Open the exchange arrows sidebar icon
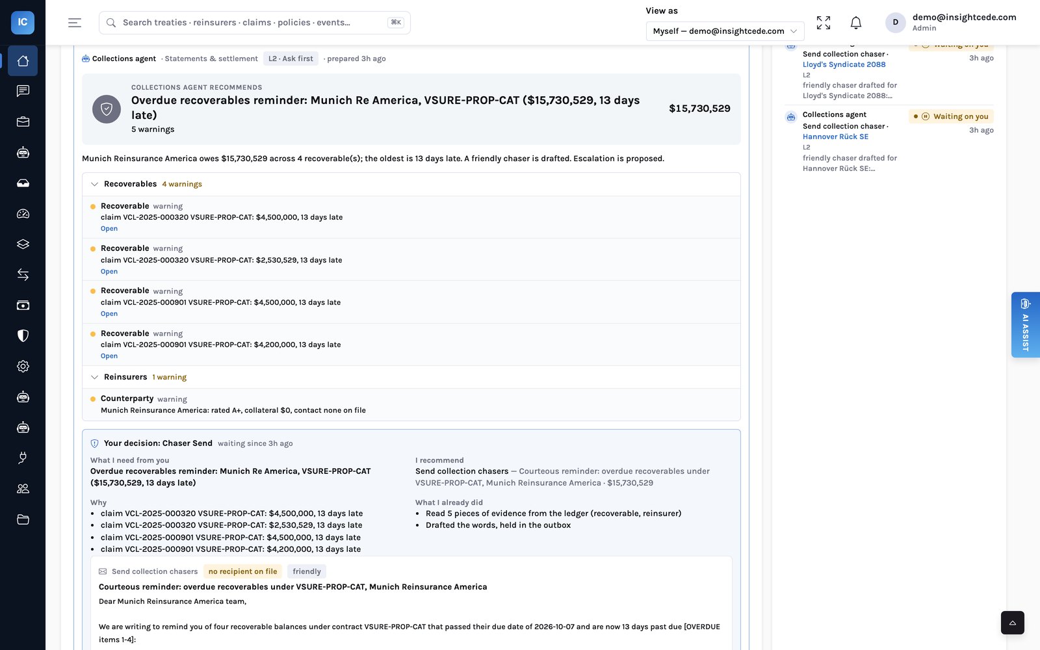This screenshot has height=650, width=1040. (23, 274)
